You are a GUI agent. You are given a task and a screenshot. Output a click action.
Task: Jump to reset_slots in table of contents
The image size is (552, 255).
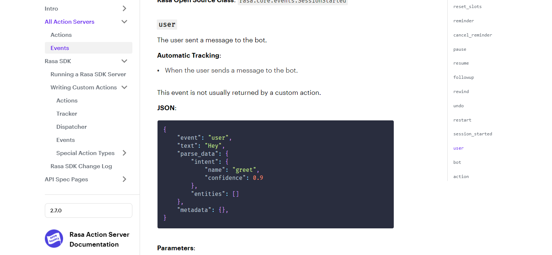[467, 7]
